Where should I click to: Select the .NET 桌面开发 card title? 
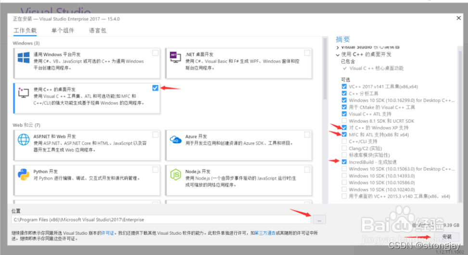pos(200,54)
